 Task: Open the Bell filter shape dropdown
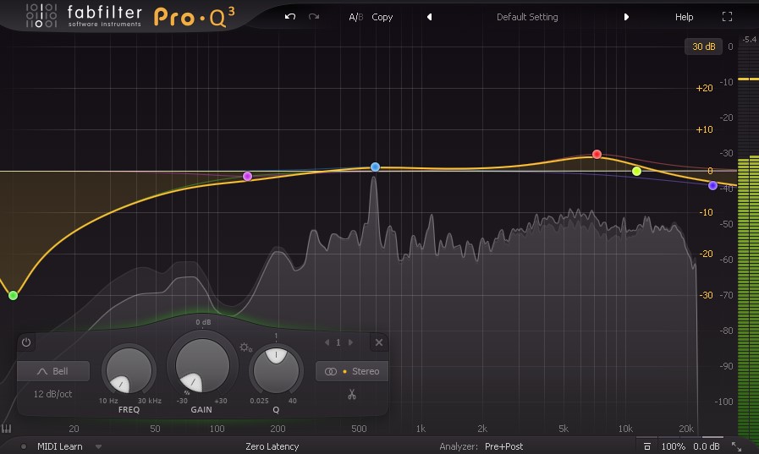click(53, 371)
